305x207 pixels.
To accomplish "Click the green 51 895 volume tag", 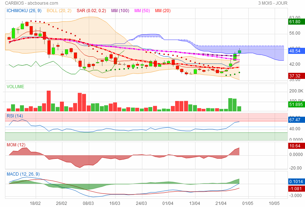I will (x=296, y=105).
